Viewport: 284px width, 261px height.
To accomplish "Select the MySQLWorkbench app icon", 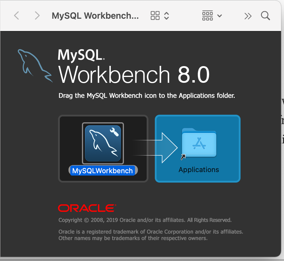I will click(x=103, y=143).
